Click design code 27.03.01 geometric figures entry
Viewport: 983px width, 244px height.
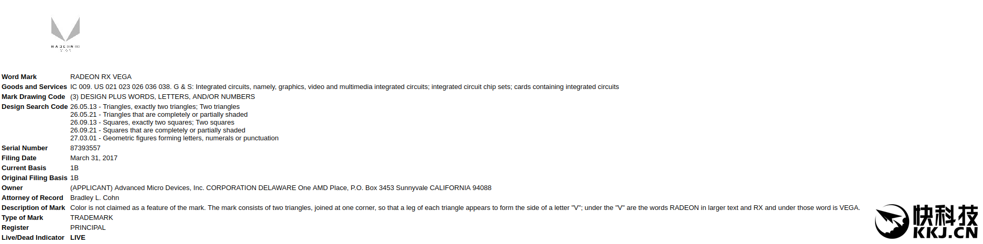[x=174, y=138]
